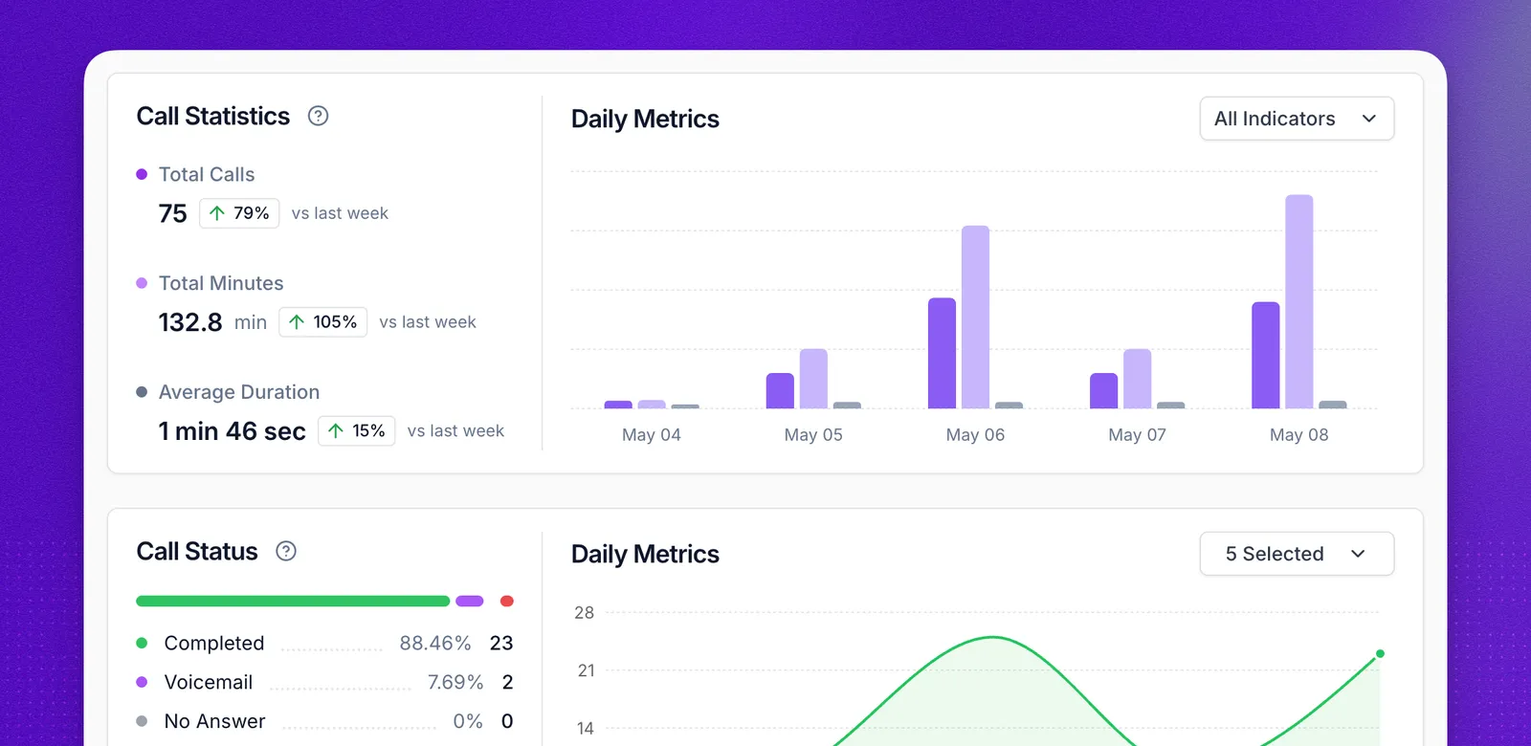Click the 132.8 minutes value
The width and height of the screenshot is (1531, 746).
point(190,322)
